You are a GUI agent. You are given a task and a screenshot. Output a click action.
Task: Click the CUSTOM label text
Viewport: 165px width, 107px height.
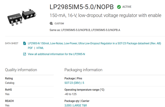(59, 24)
